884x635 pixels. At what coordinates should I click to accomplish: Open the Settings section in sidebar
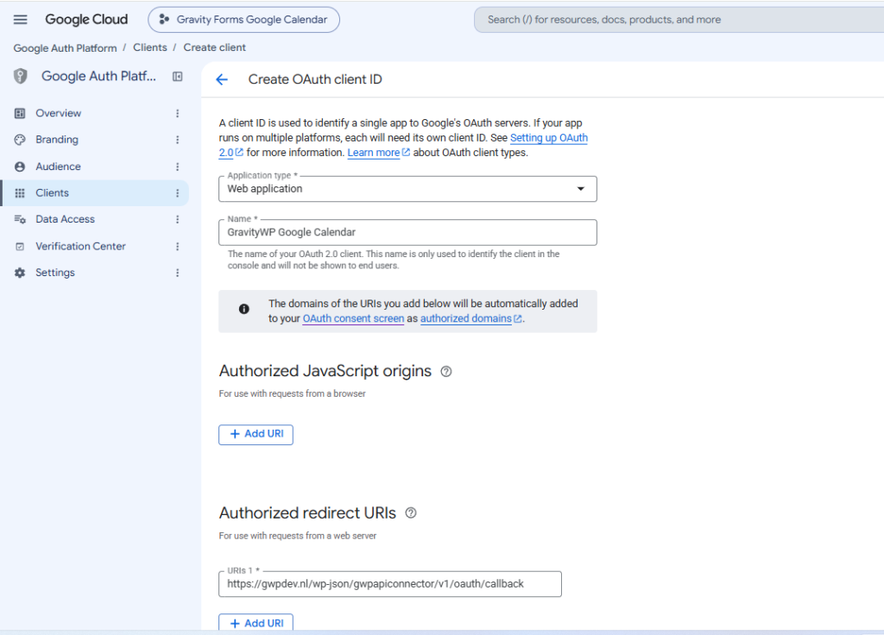coord(54,273)
